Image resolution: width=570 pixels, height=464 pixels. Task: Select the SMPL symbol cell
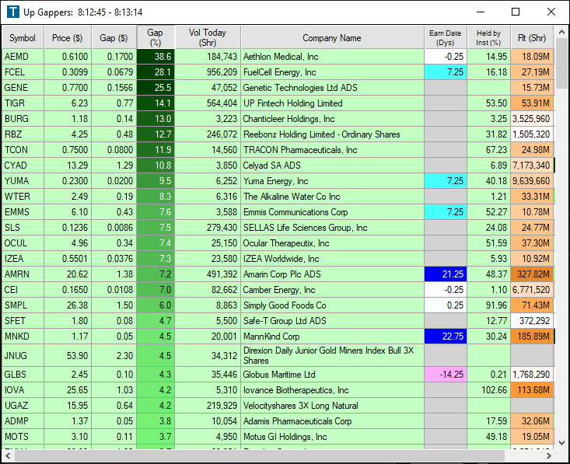coord(23,305)
